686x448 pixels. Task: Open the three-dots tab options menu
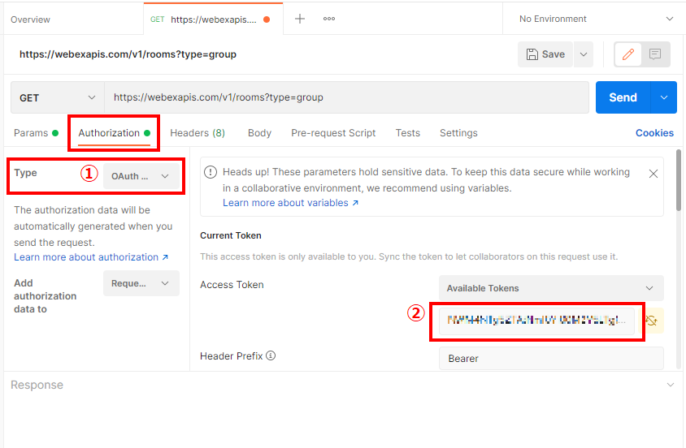329,19
